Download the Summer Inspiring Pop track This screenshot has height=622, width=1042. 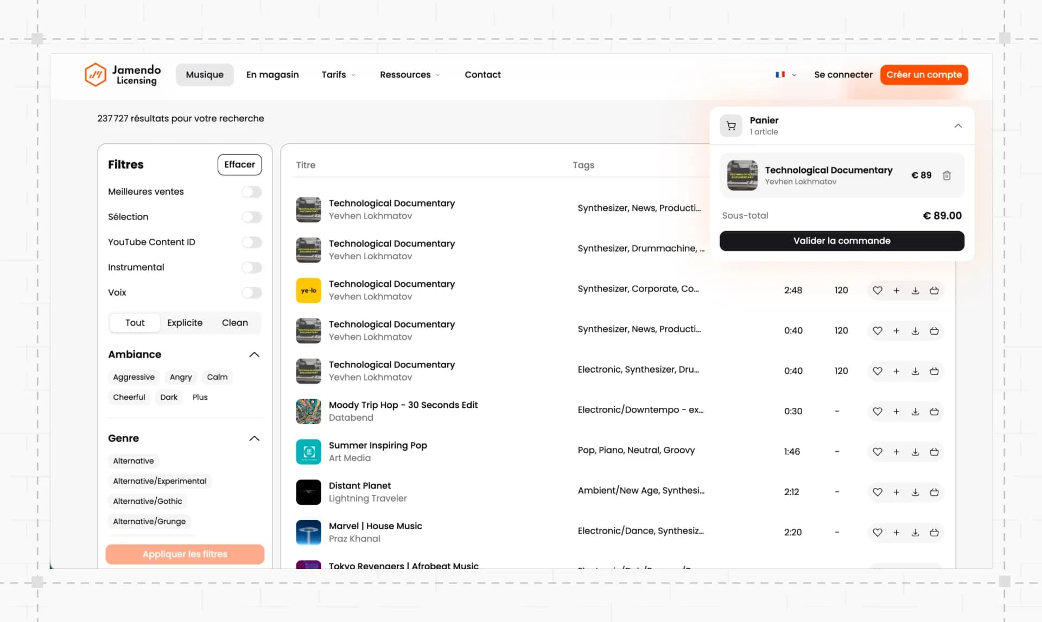(x=915, y=452)
